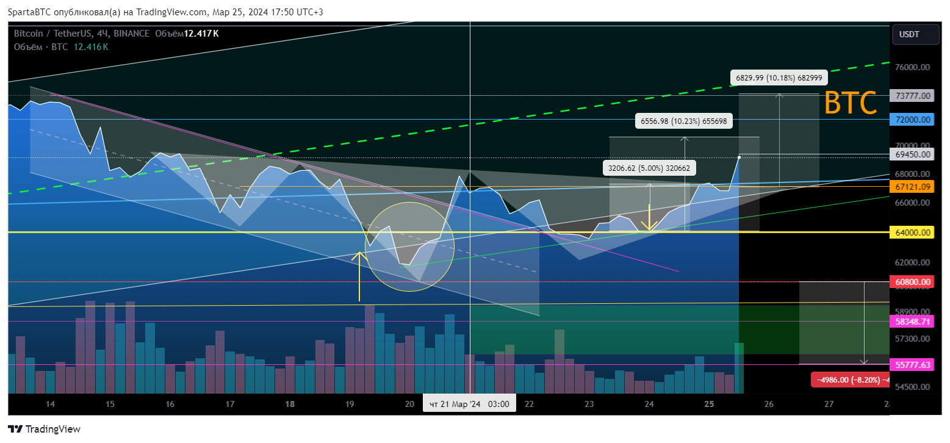Click bold date 25 on the time axis
Image resolution: width=950 pixels, height=443 pixels.
click(709, 404)
